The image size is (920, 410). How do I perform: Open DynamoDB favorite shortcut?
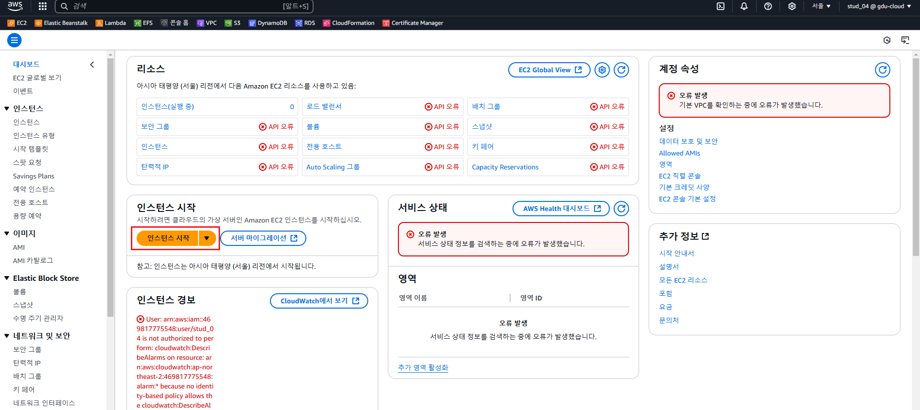tap(268, 23)
